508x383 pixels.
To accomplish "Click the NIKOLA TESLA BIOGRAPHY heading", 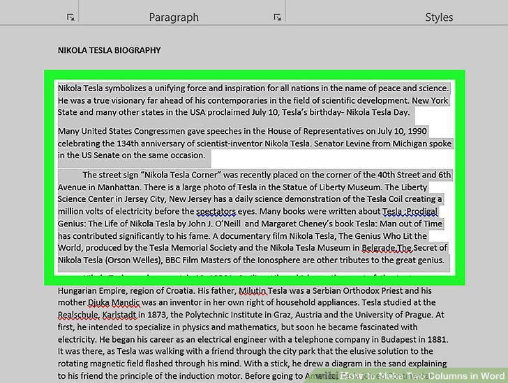I will point(109,50).
